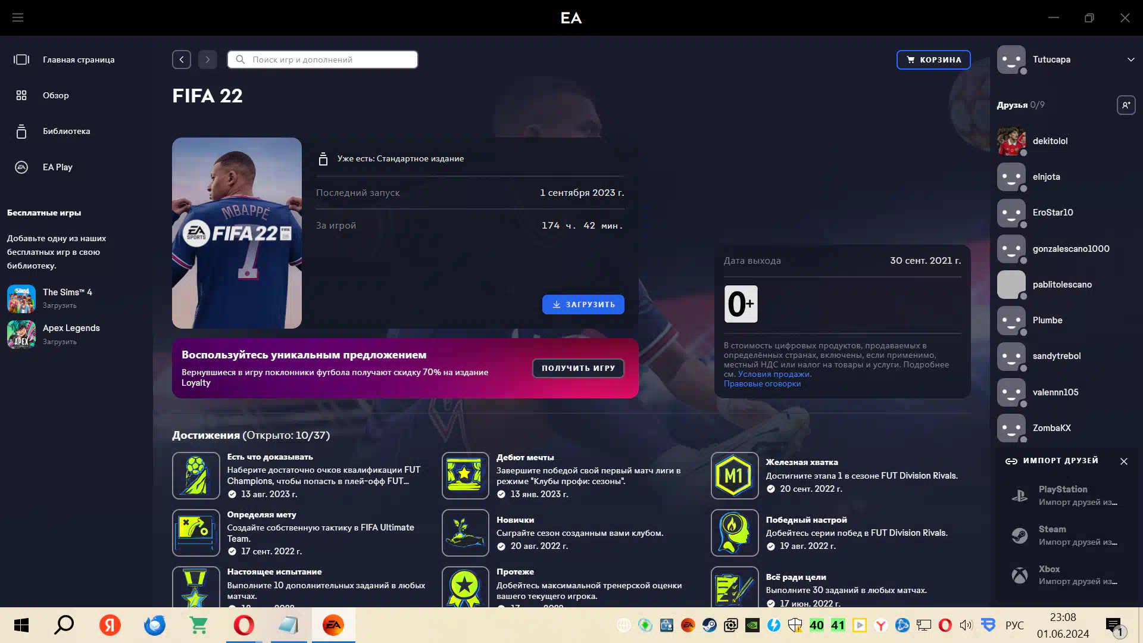
Task: Click the dekitolol friend avatar
Action: pyautogui.click(x=1011, y=141)
